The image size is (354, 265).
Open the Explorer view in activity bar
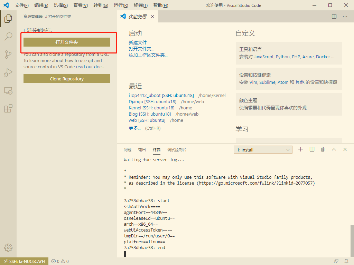click(8, 19)
